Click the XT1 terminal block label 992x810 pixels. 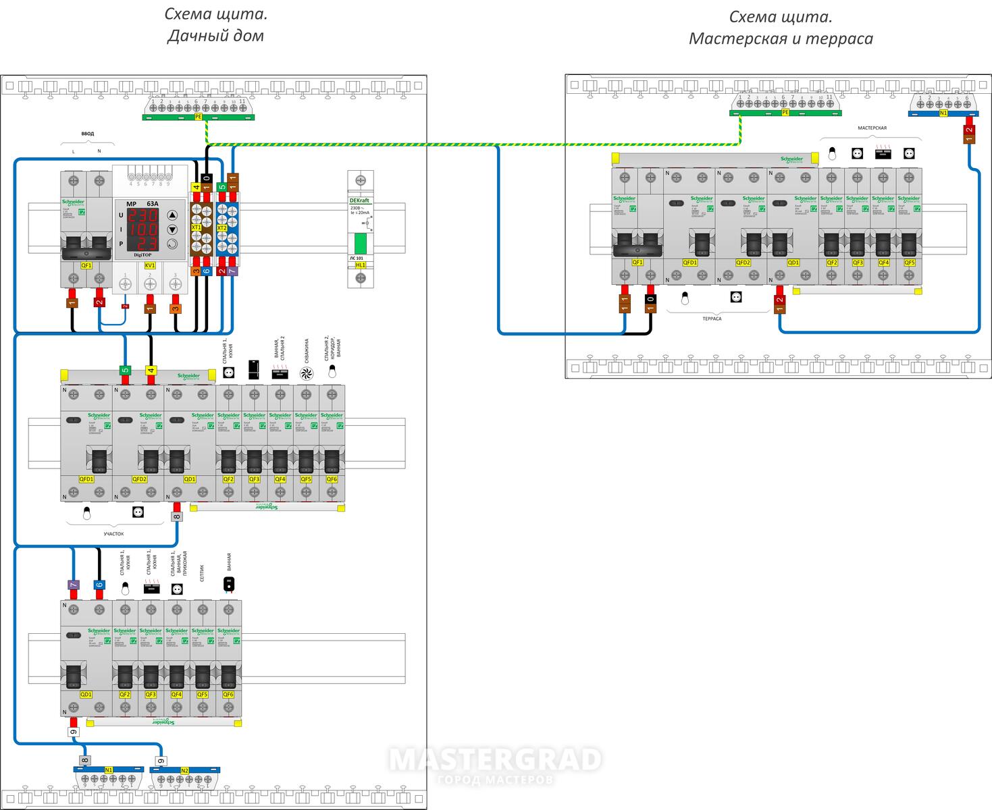click(196, 228)
